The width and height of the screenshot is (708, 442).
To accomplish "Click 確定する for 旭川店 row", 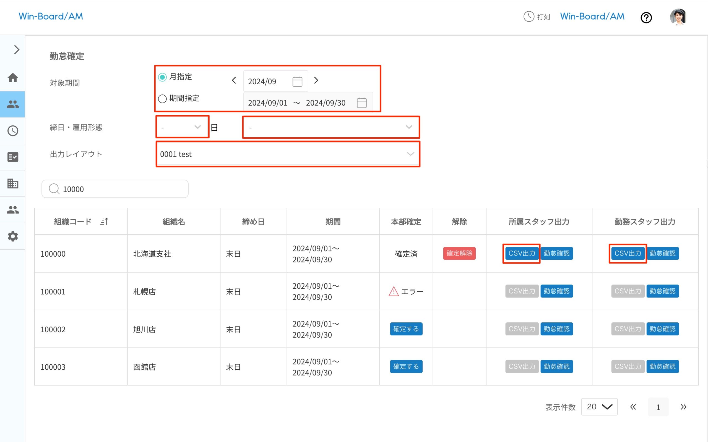I will 406,329.
